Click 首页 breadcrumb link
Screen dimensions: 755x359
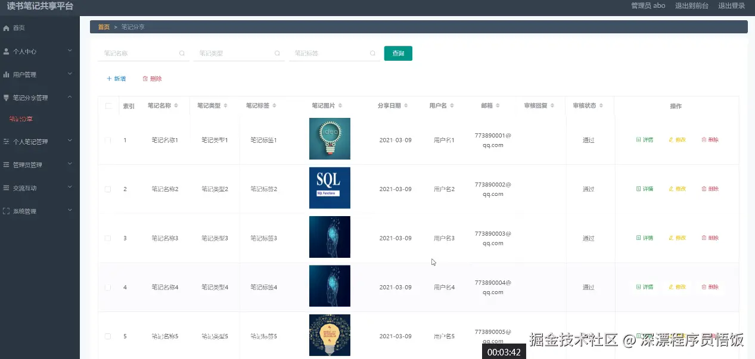pyautogui.click(x=104, y=27)
